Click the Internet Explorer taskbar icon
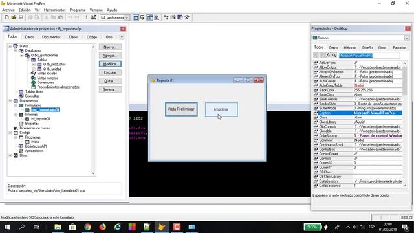This screenshot has height=233, width=414. click(117, 227)
